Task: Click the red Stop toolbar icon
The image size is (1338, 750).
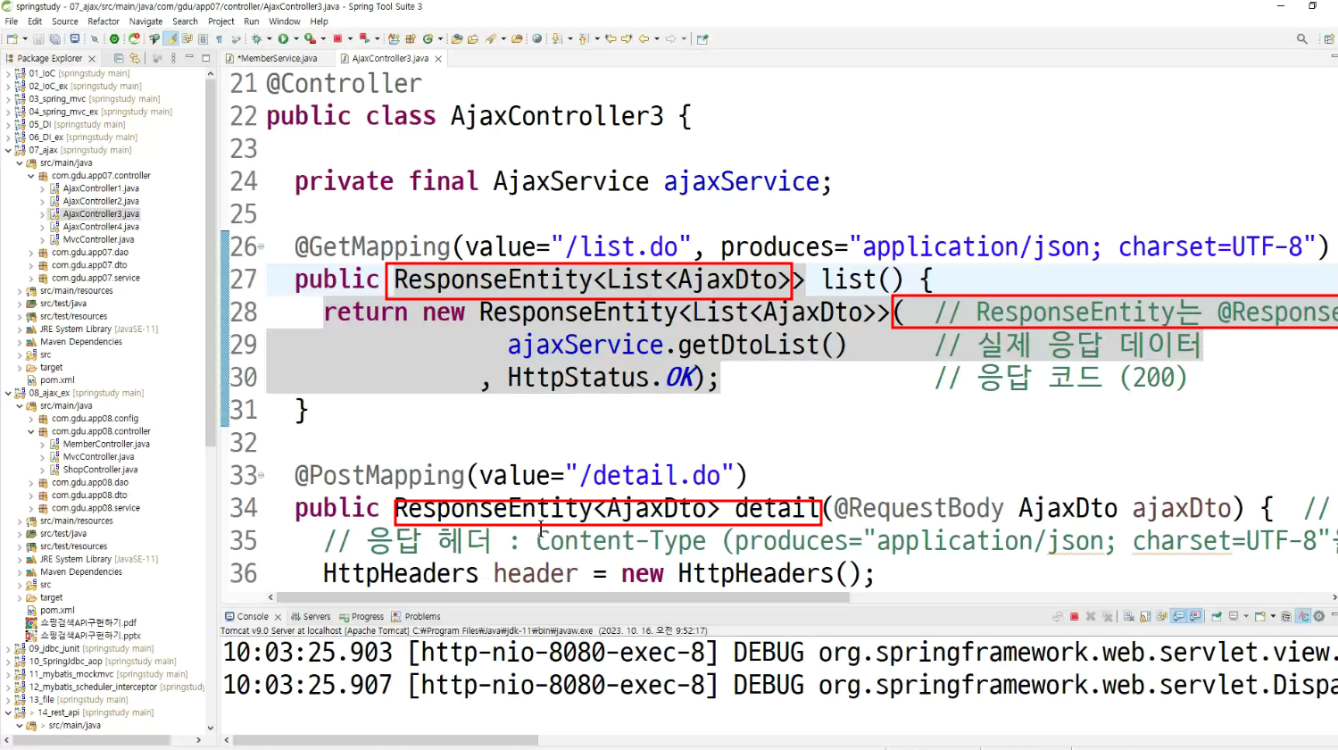Action: point(338,39)
